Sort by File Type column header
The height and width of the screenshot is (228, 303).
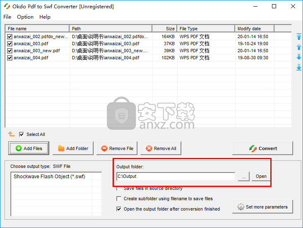coord(206,29)
